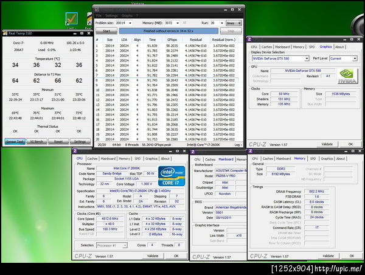This screenshot has height=275, width=365.
Task: Click OK in CPU-Z CPU window
Action: pyautogui.click(x=176, y=256)
